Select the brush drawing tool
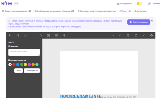The image size is (162, 98). click(25, 35)
